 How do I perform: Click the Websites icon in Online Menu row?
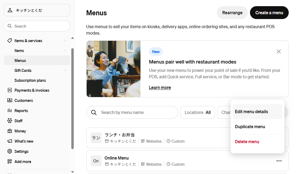tap(143, 164)
